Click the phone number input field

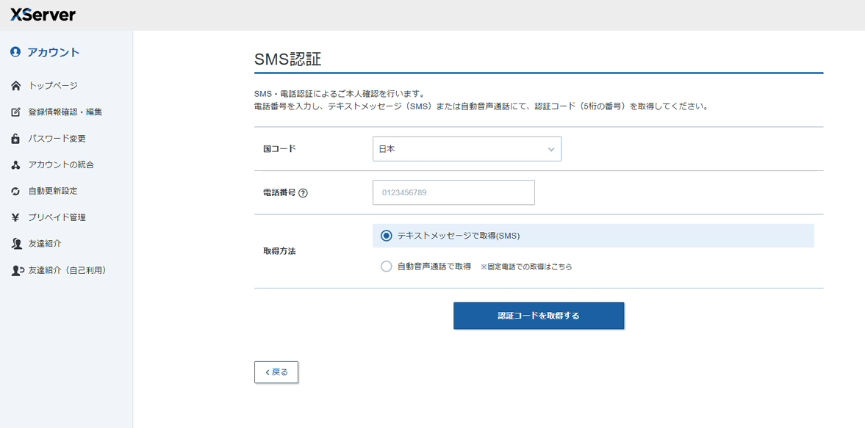coord(453,192)
